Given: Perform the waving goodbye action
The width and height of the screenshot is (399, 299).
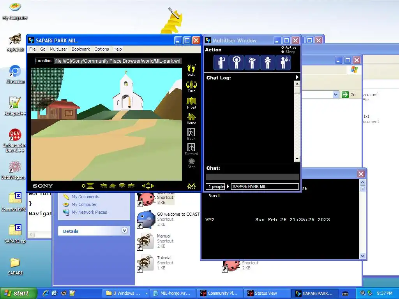Looking at the screenshot, I should coord(284,62).
